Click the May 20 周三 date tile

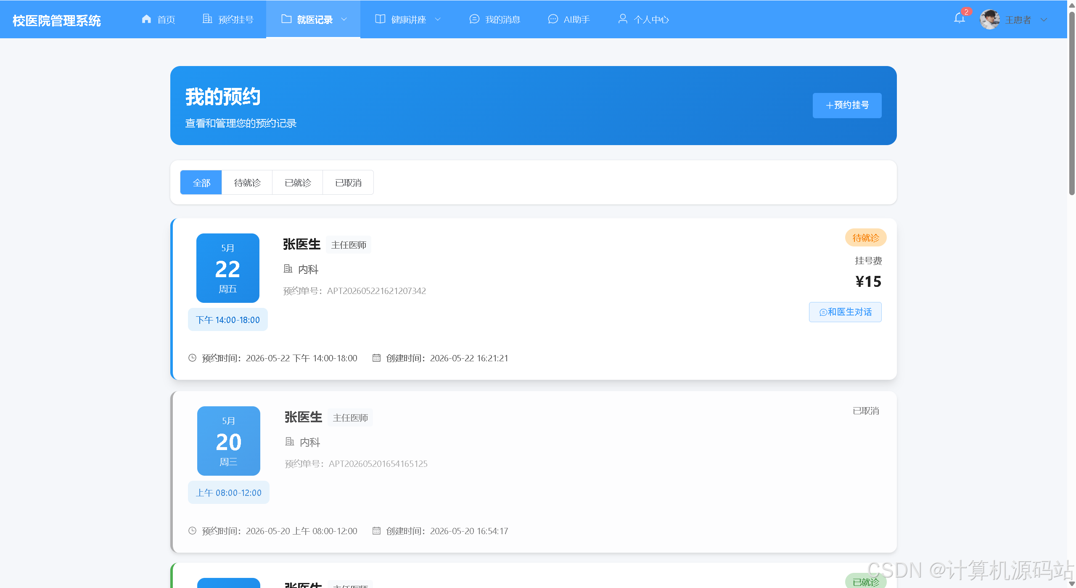click(x=229, y=441)
